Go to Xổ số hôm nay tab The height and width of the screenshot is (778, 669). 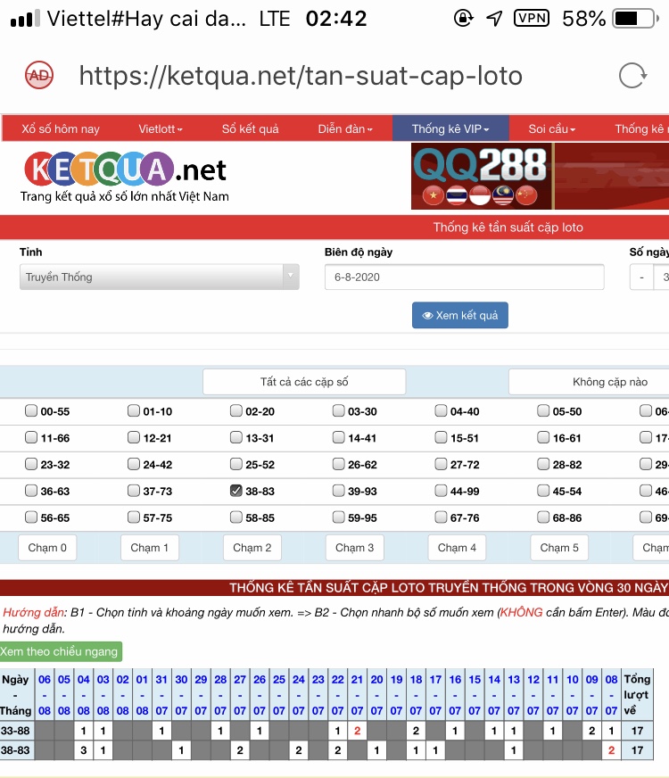61,129
